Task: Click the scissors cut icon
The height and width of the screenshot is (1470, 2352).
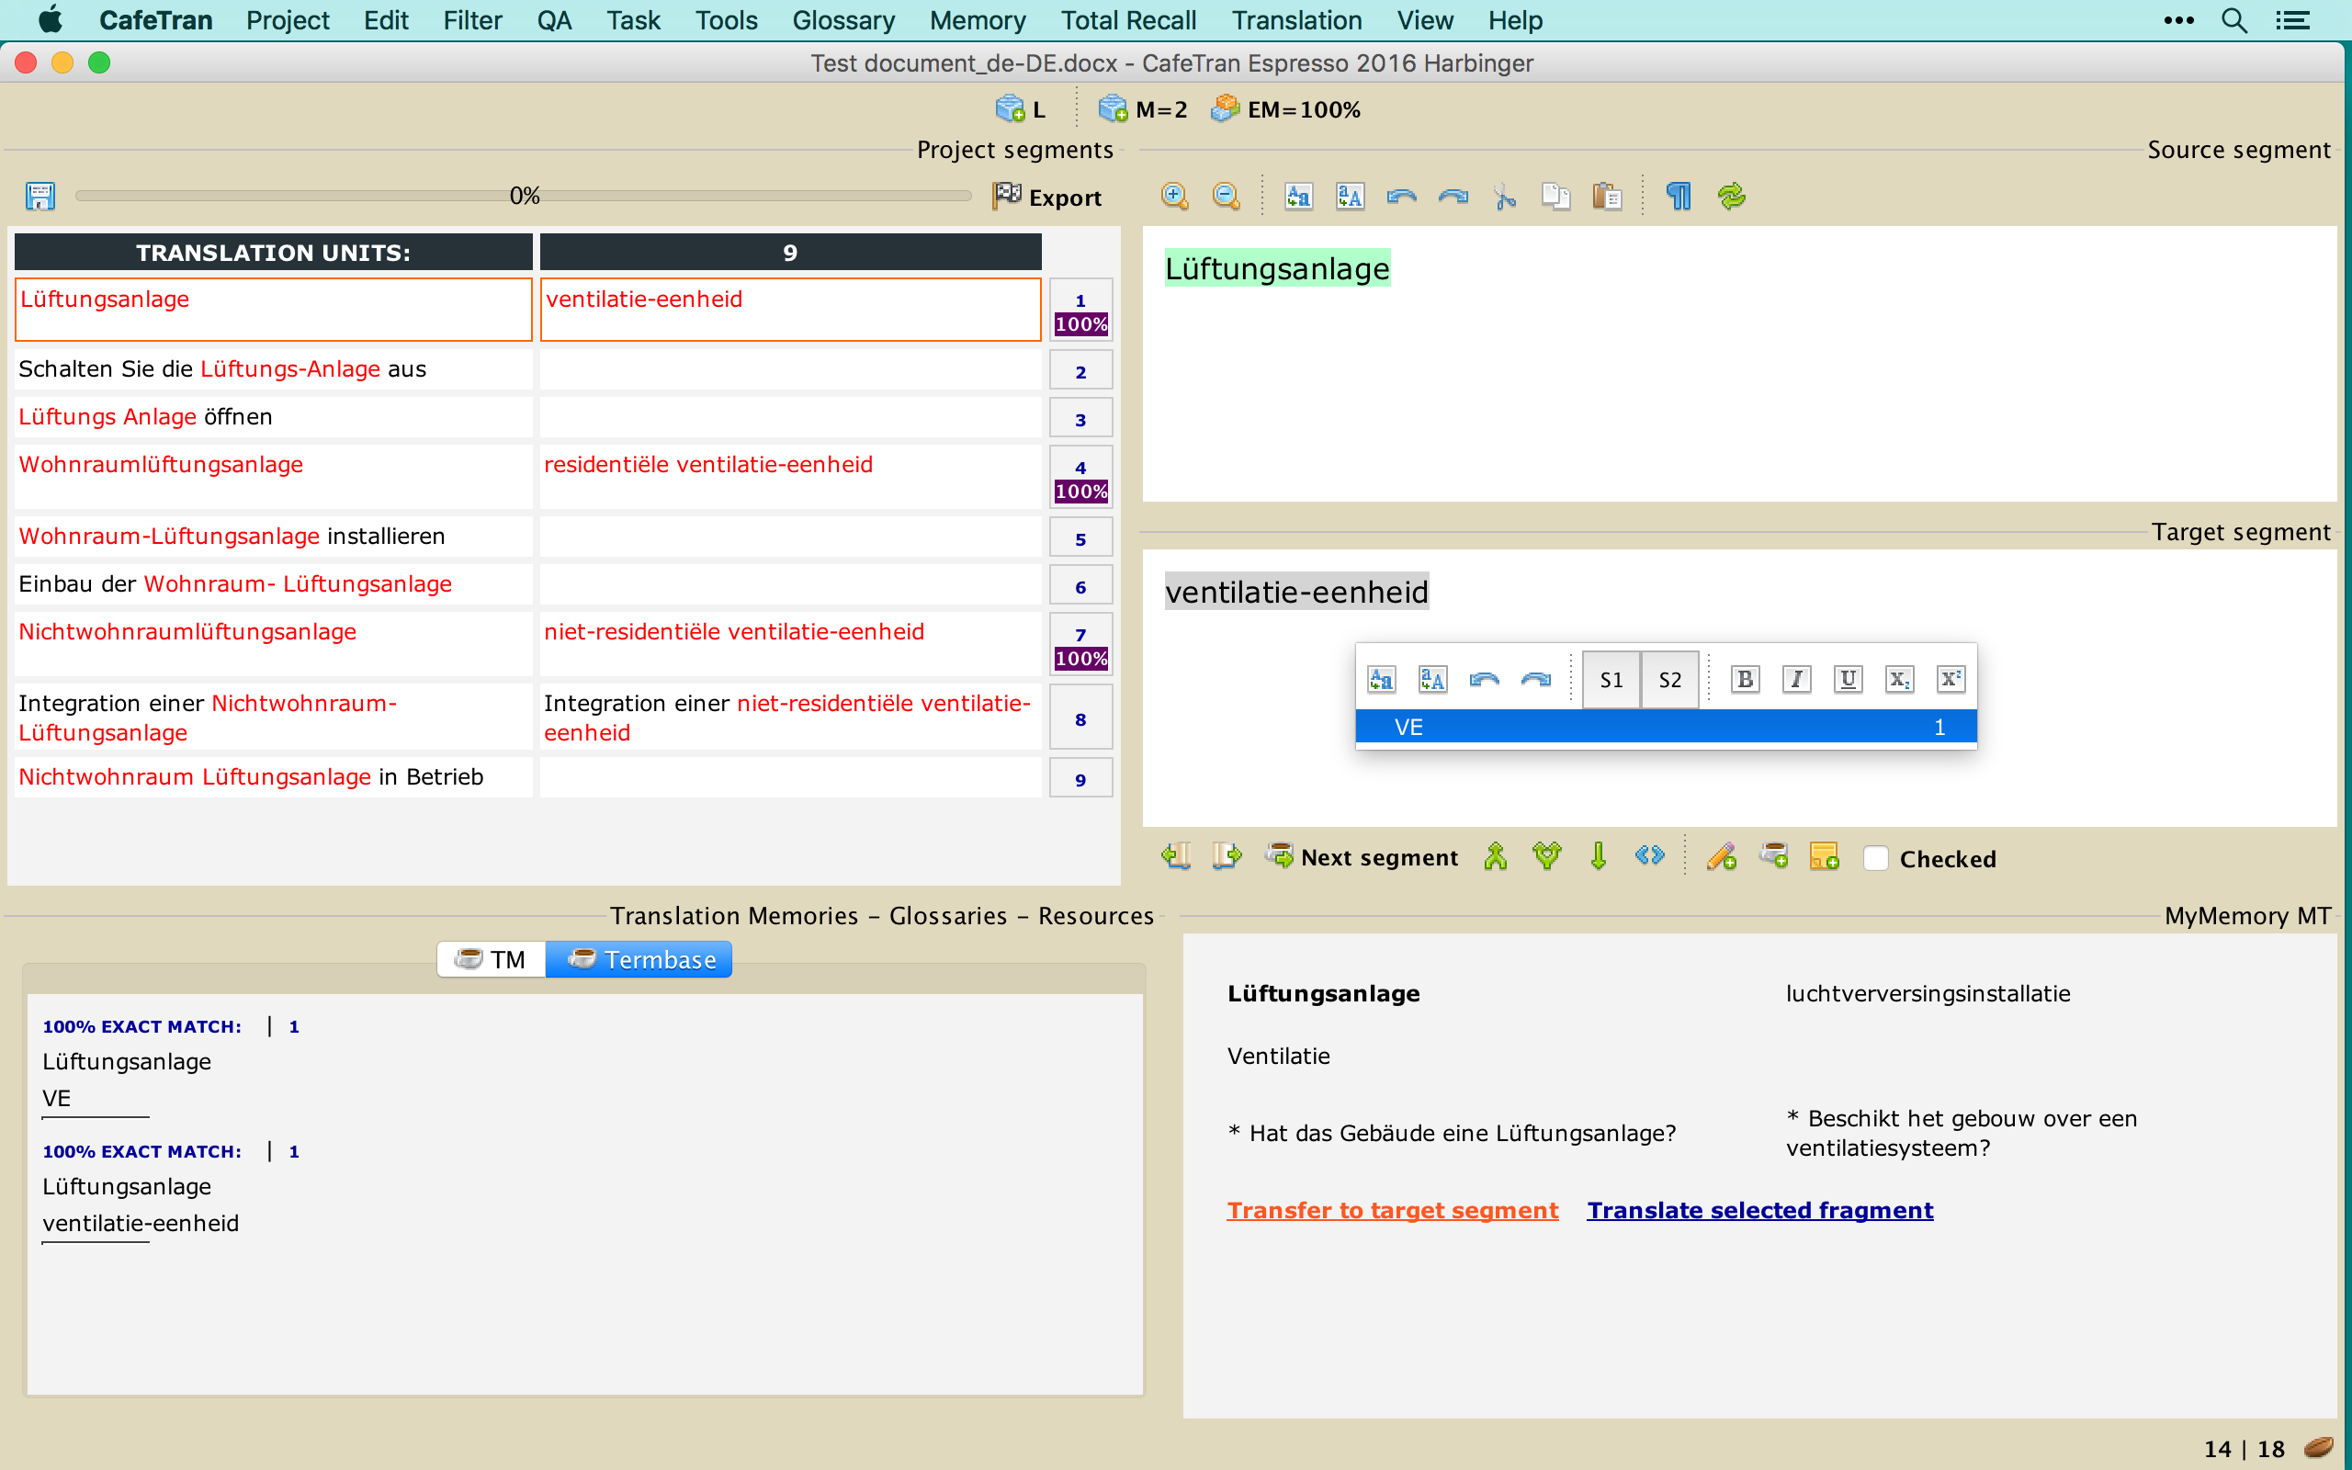Action: pyautogui.click(x=1505, y=197)
